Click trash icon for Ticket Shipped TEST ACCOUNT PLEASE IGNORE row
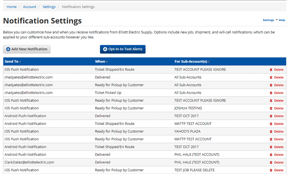The height and width of the screenshot is (174, 290). click(x=271, y=70)
